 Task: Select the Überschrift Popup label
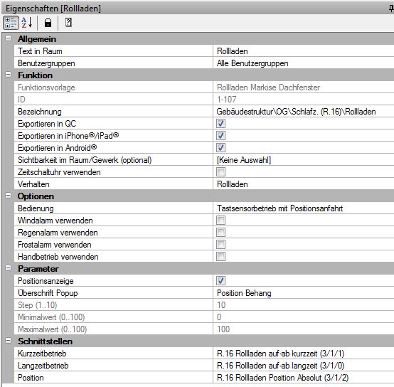click(x=48, y=293)
